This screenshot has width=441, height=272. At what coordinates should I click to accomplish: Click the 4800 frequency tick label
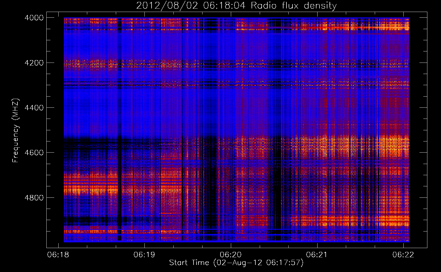coord(34,198)
